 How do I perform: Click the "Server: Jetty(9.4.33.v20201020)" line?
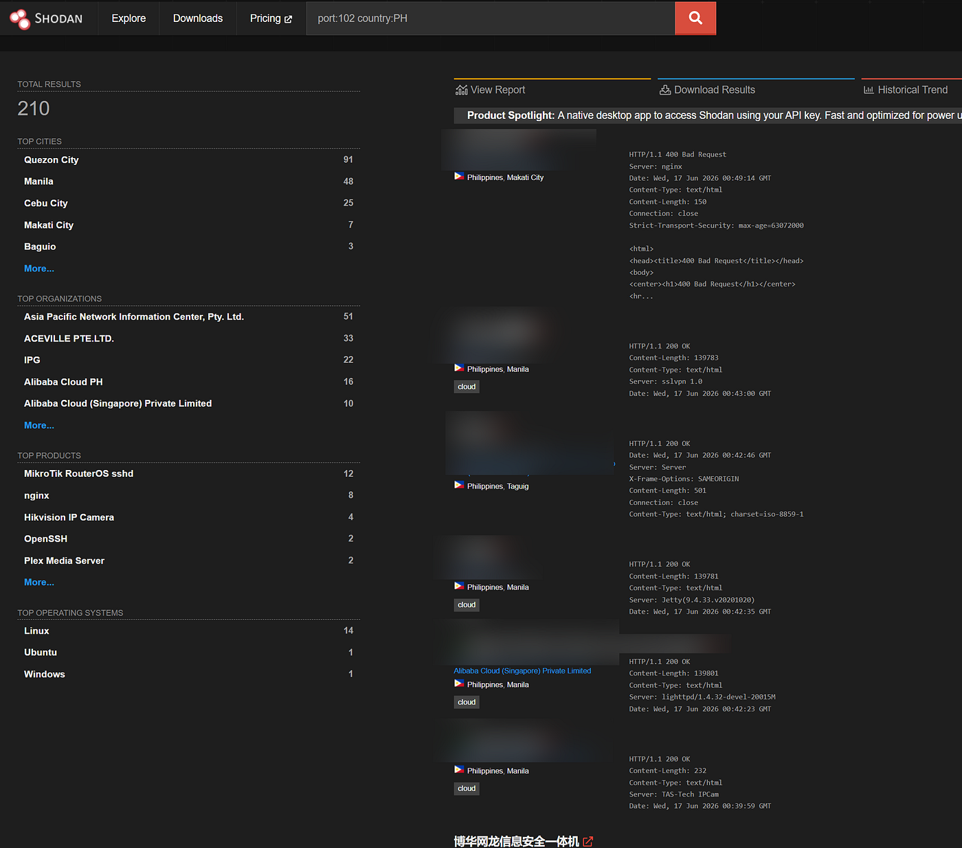[x=692, y=600]
